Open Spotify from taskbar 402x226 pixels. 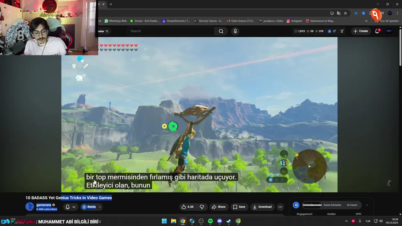[210, 221]
